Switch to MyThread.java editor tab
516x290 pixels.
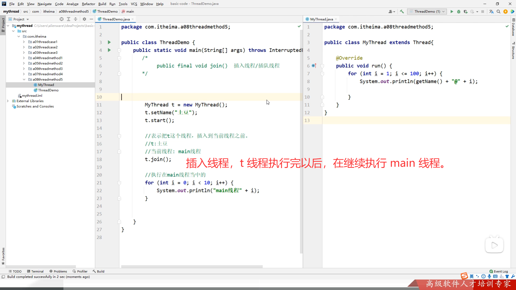[321, 19]
